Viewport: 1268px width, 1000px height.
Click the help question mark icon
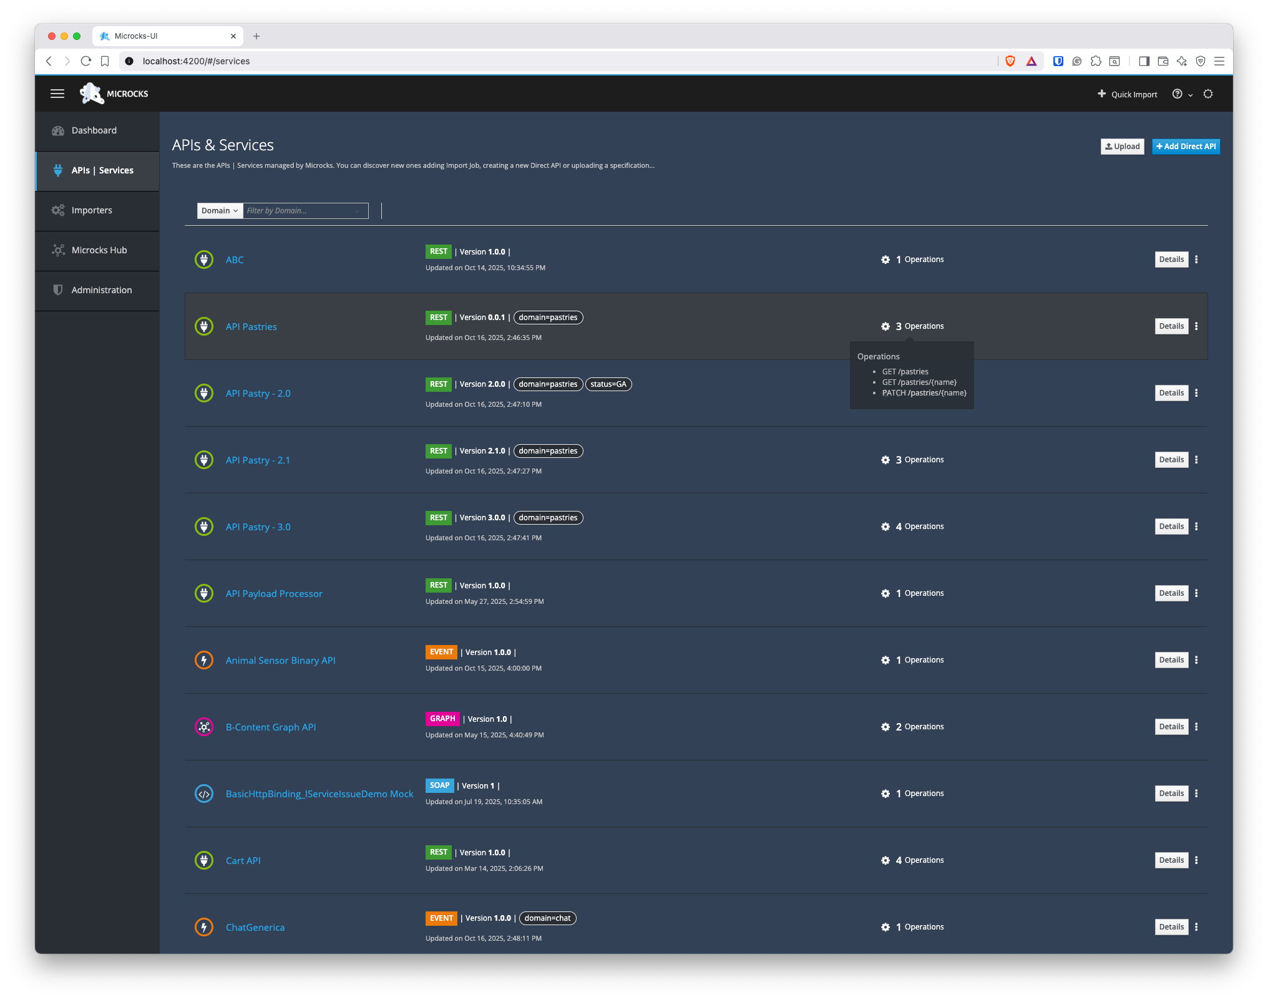1177,94
